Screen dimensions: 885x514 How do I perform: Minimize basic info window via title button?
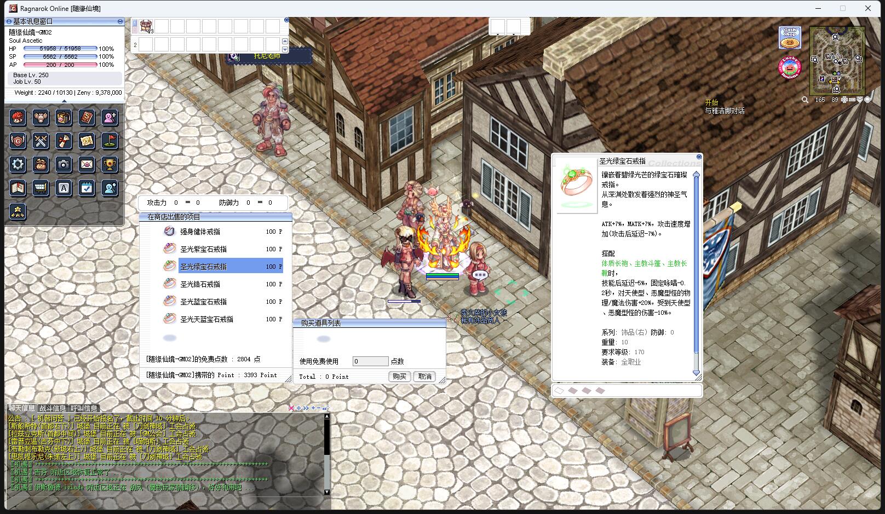click(x=120, y=21)
